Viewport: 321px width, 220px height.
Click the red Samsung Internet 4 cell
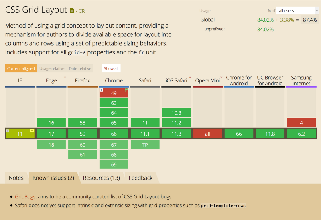pos(301,122)
